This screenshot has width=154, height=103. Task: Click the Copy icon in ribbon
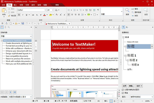[x=9, y=12]
